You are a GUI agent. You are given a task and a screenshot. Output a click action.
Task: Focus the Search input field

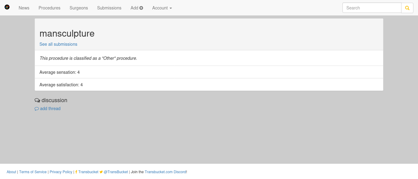pyautogui.click(x=372, y=8)
